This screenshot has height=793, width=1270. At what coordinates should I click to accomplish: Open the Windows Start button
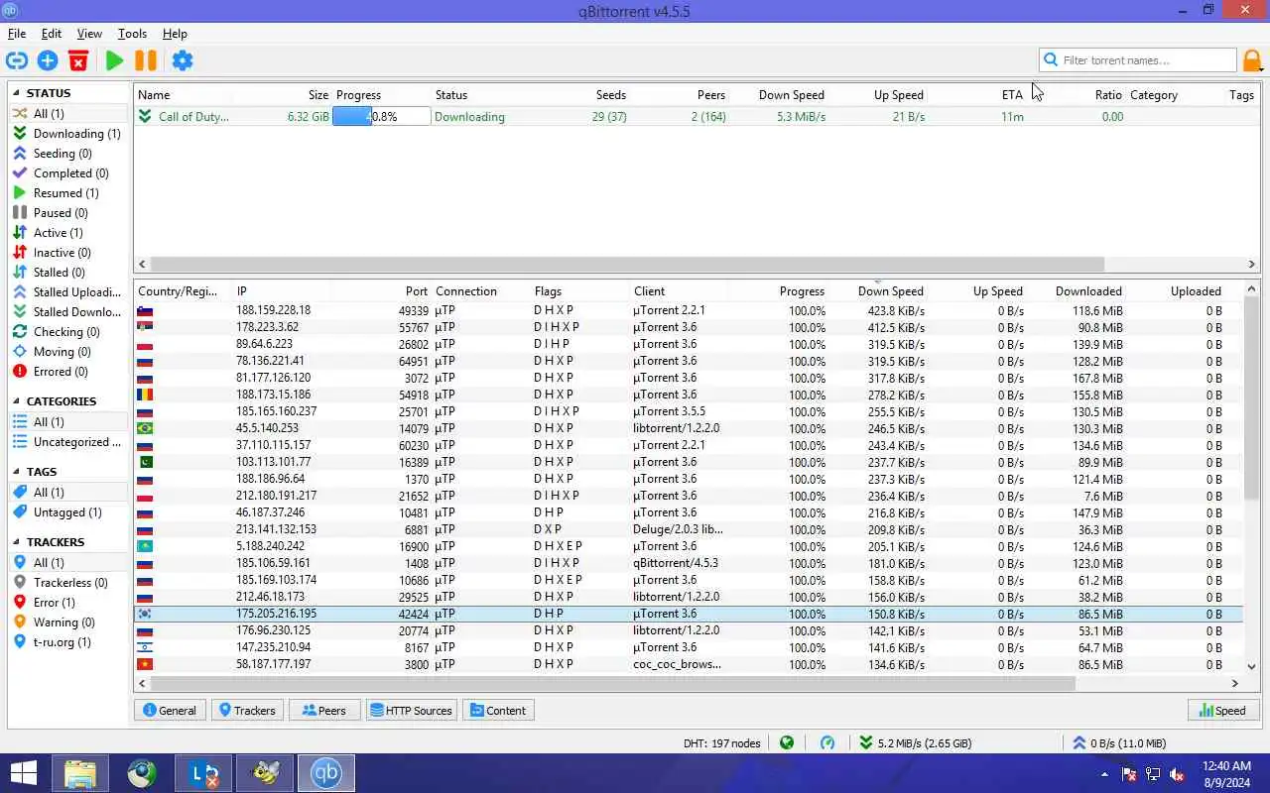tap(22, 773)
